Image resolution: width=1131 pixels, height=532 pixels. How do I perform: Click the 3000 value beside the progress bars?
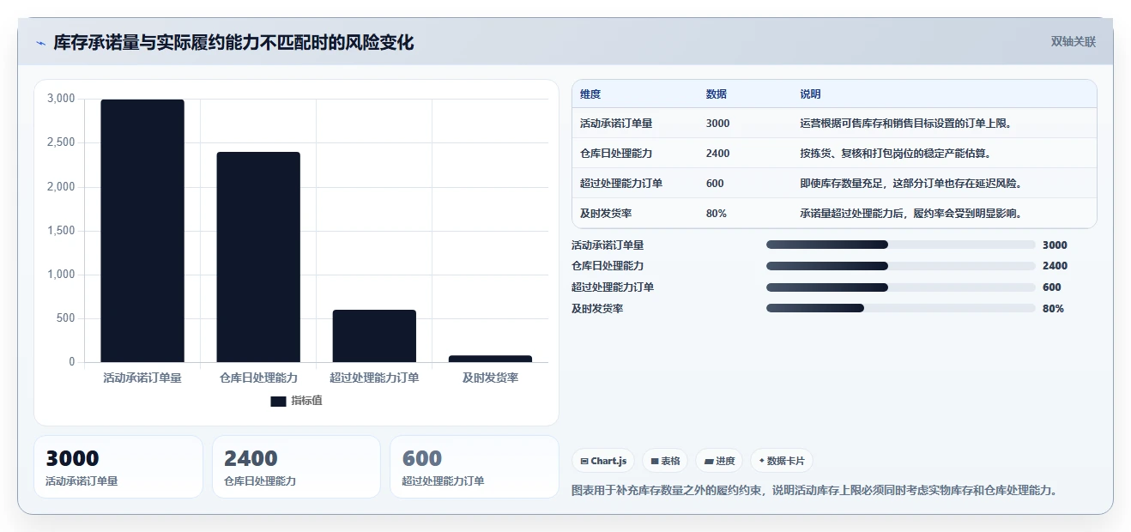click(x=1055, y=245)
